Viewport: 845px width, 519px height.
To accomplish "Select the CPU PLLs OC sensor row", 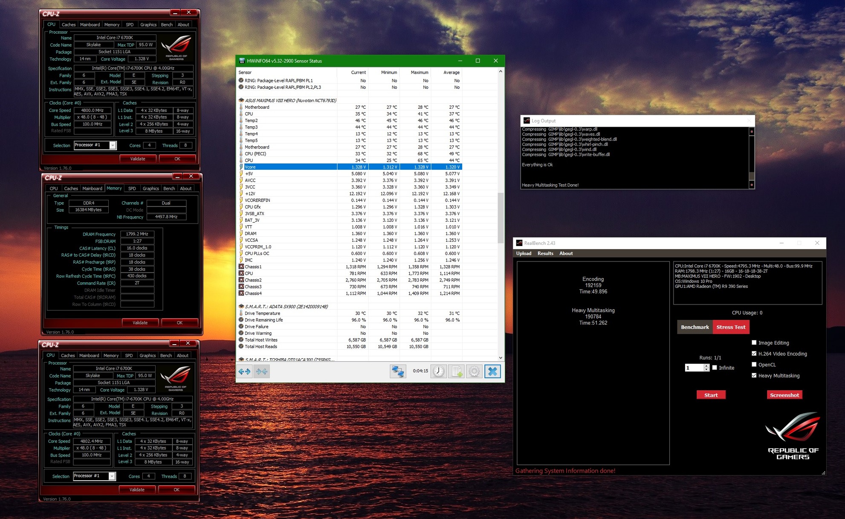I will (350, 253).
